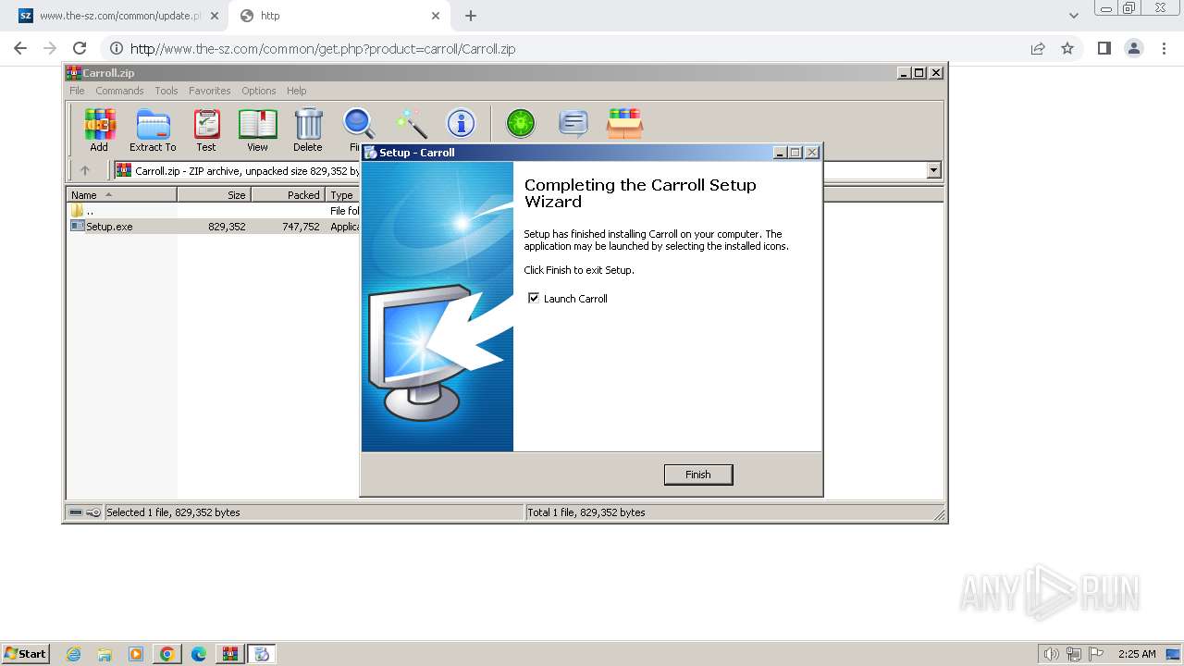The image size is (1184, 666).
Task: Click the taskbar clock 2:25 AM
Action: [1137, 654]
